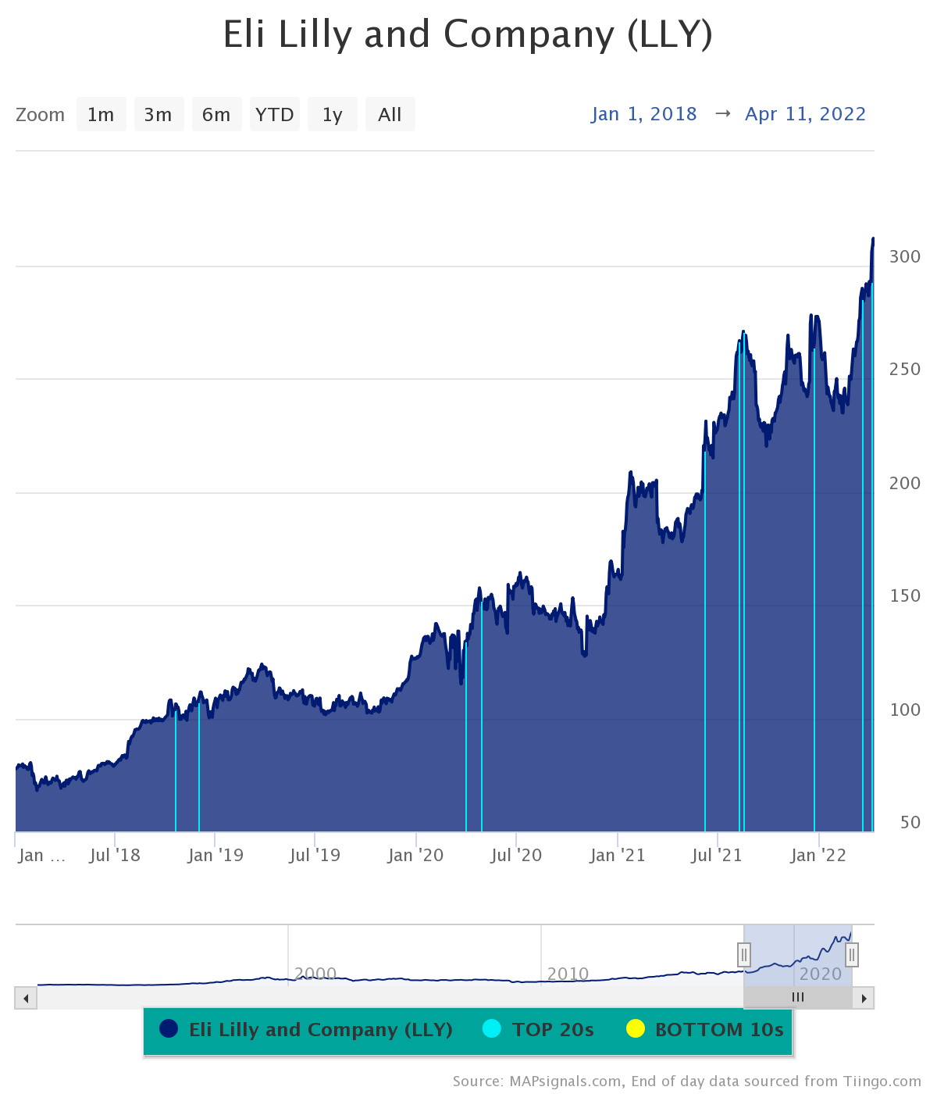Set zoom range to 6m

[216, 115]
